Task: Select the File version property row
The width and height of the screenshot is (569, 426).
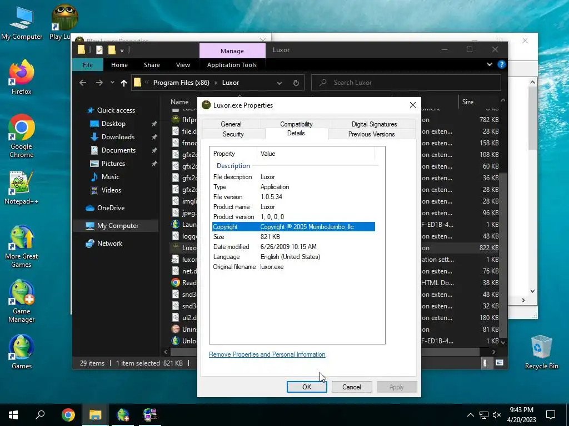Action: 293,197
